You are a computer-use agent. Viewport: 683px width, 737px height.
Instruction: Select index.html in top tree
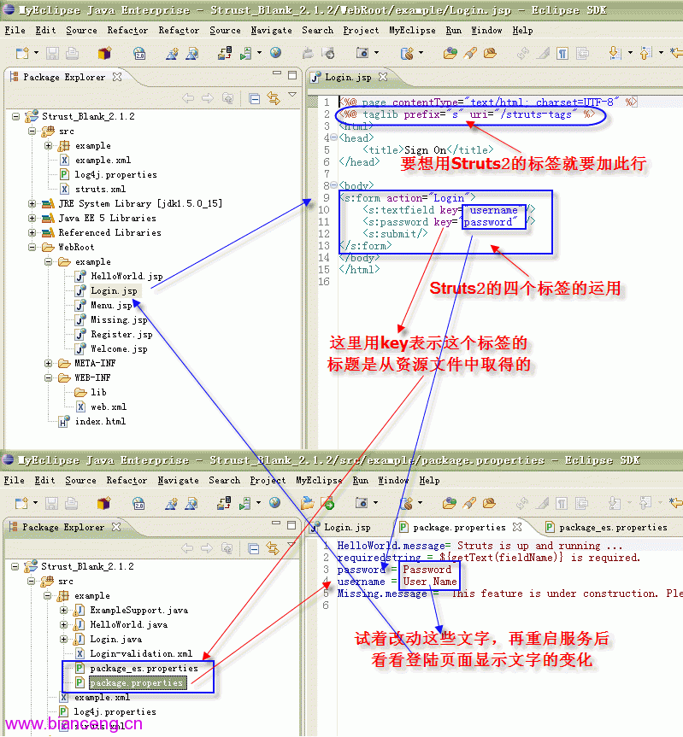pyautogui.click(x=100, y=422)
